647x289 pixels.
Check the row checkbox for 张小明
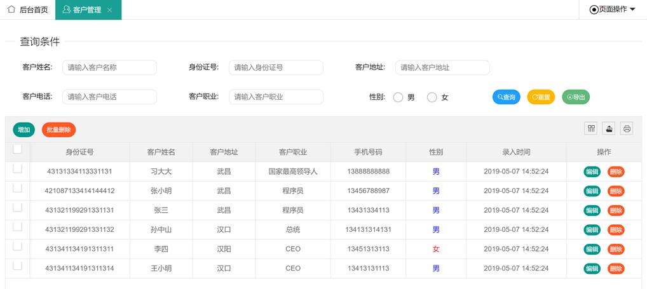[17, 188]
